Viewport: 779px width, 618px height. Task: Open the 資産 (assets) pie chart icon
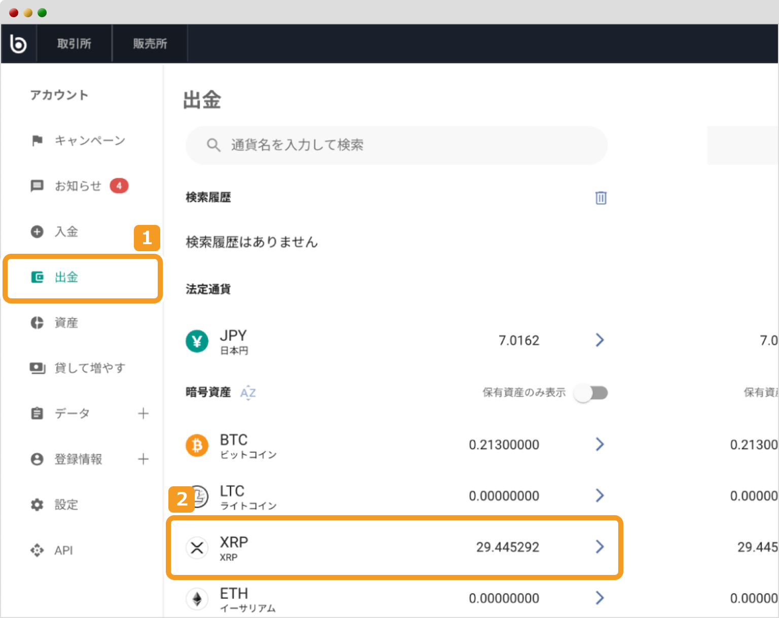37,323
